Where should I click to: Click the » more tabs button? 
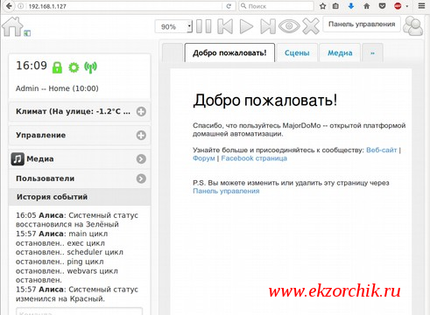point(372,52)
